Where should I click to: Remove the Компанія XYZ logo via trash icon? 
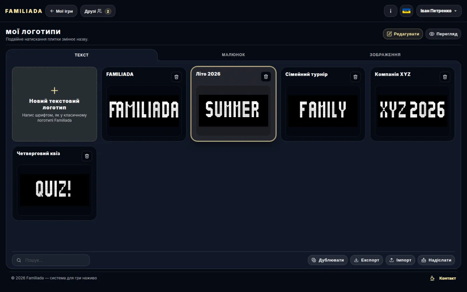click(445, 77)
